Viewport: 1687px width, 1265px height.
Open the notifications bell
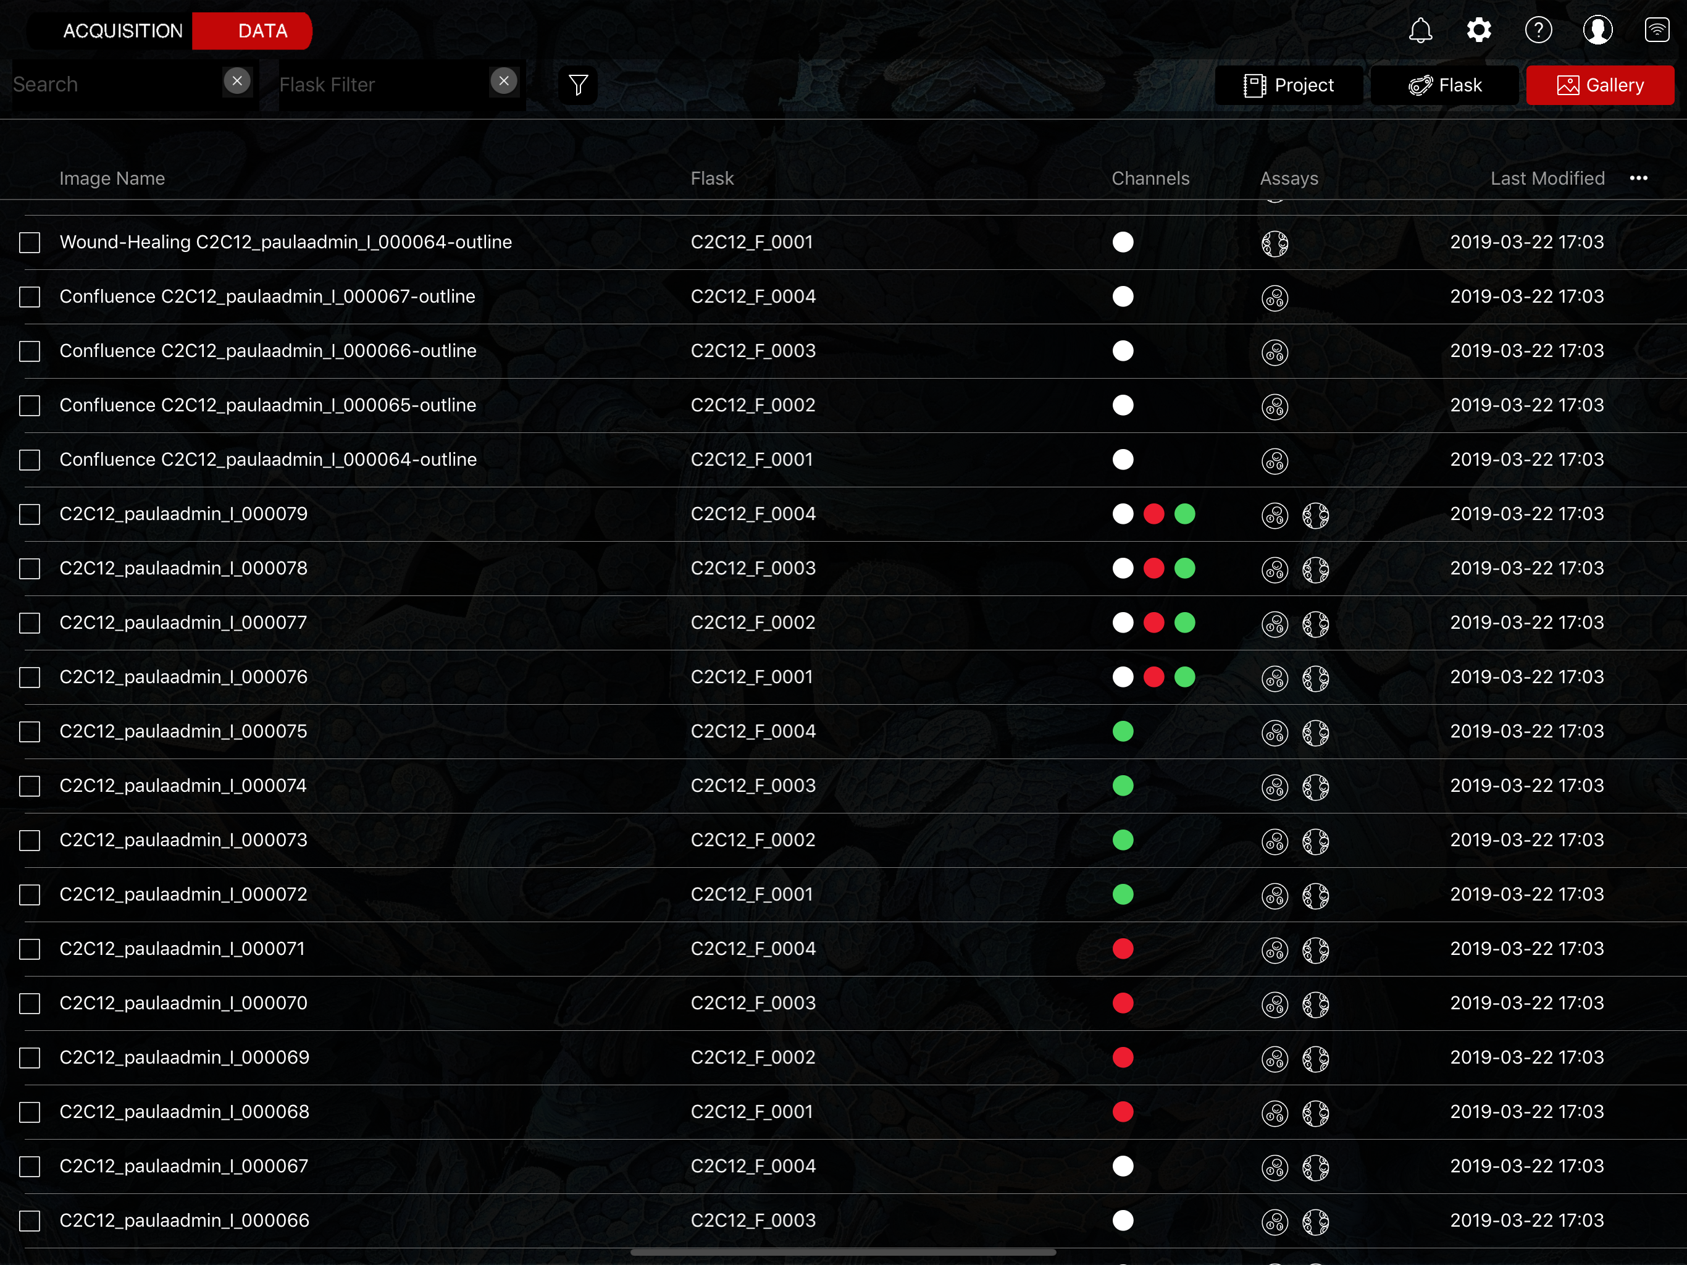(x=1420, y=30)
